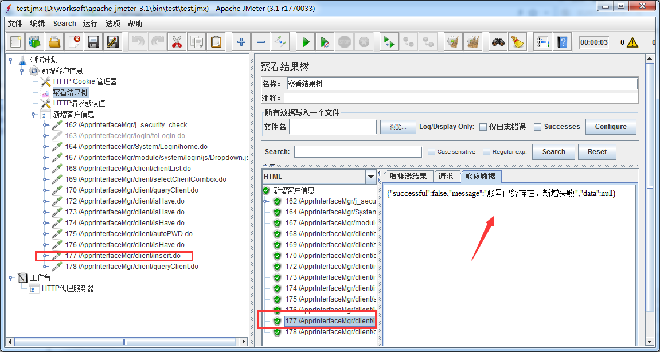Expand all nodes with plus icon
This screenshot has width=660, height=352.
241,42
